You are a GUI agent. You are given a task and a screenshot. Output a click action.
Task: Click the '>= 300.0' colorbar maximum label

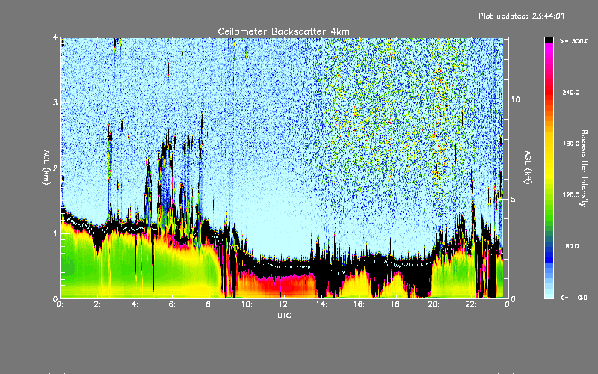[574, 41]
